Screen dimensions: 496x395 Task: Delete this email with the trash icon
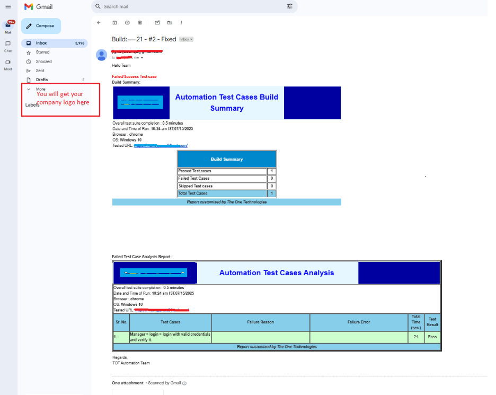pos(140,22)
